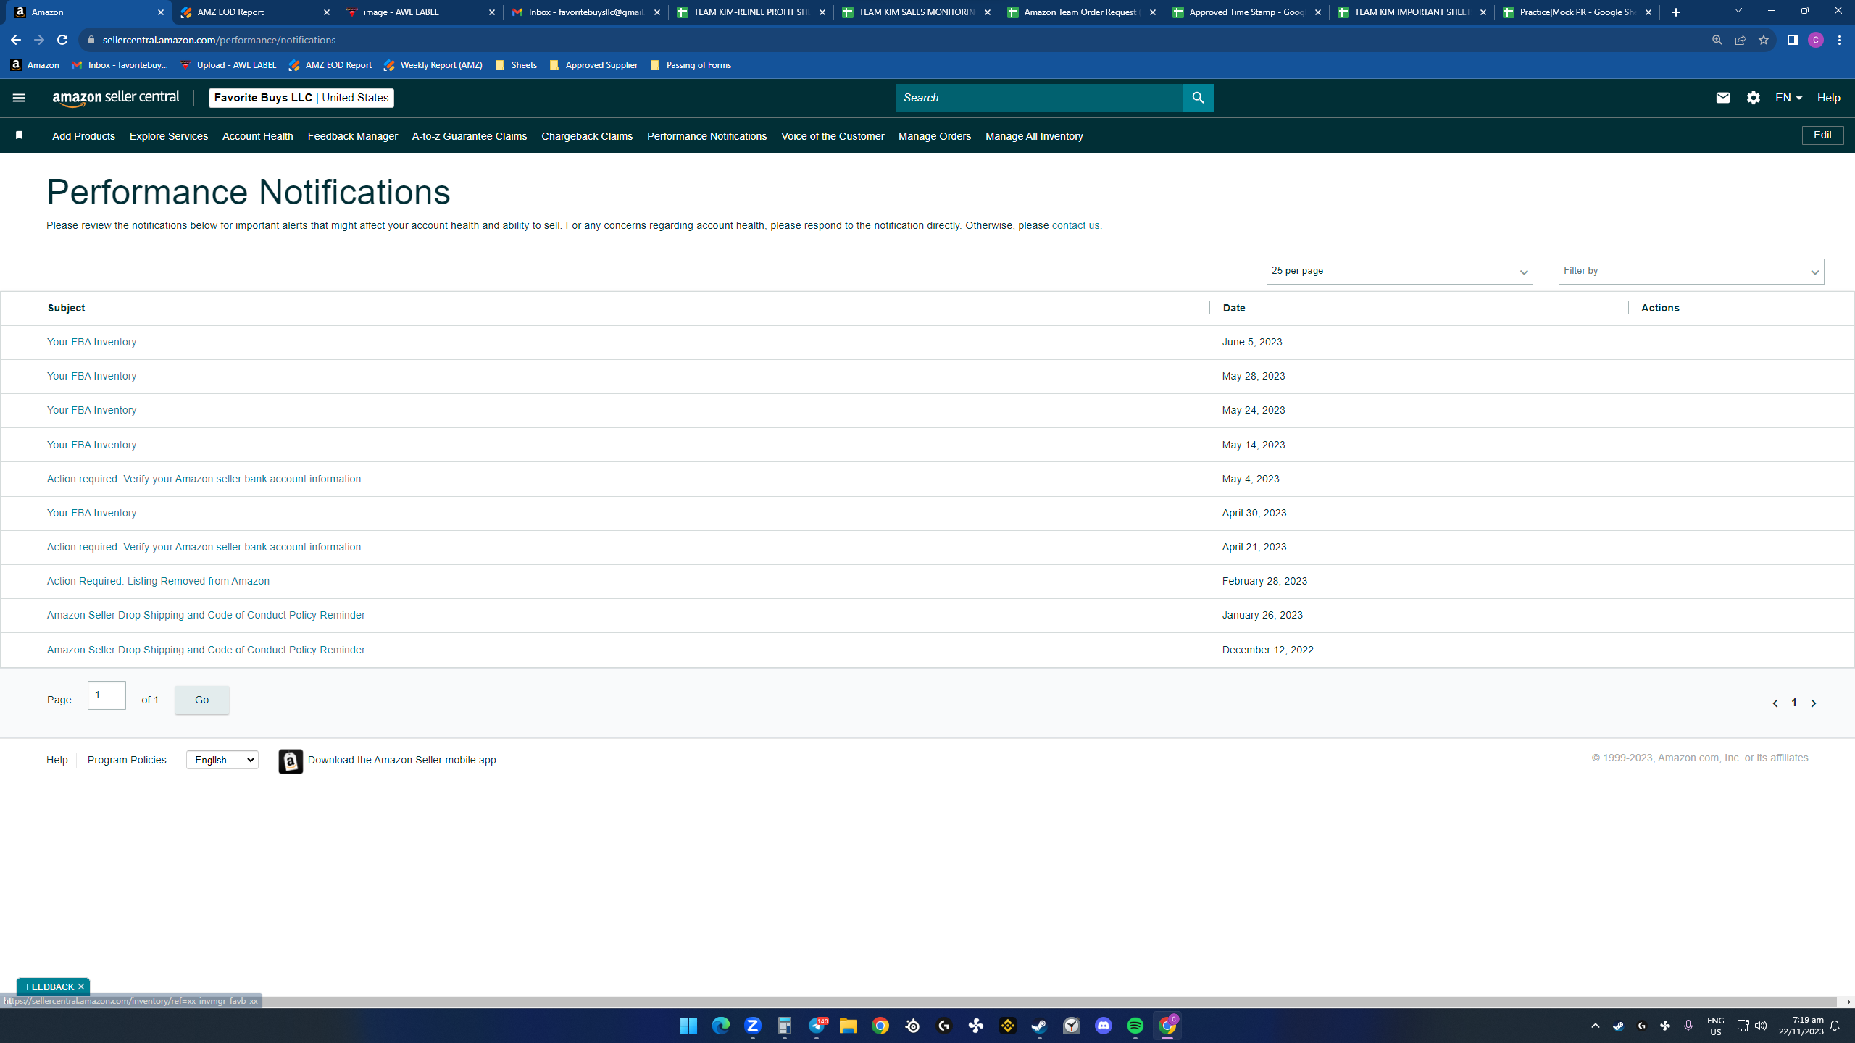This screenshot has height=1043, width=1855.
Task: Open the January 26 Drop Shipping Policy Reminder
Action: point(206,615)
